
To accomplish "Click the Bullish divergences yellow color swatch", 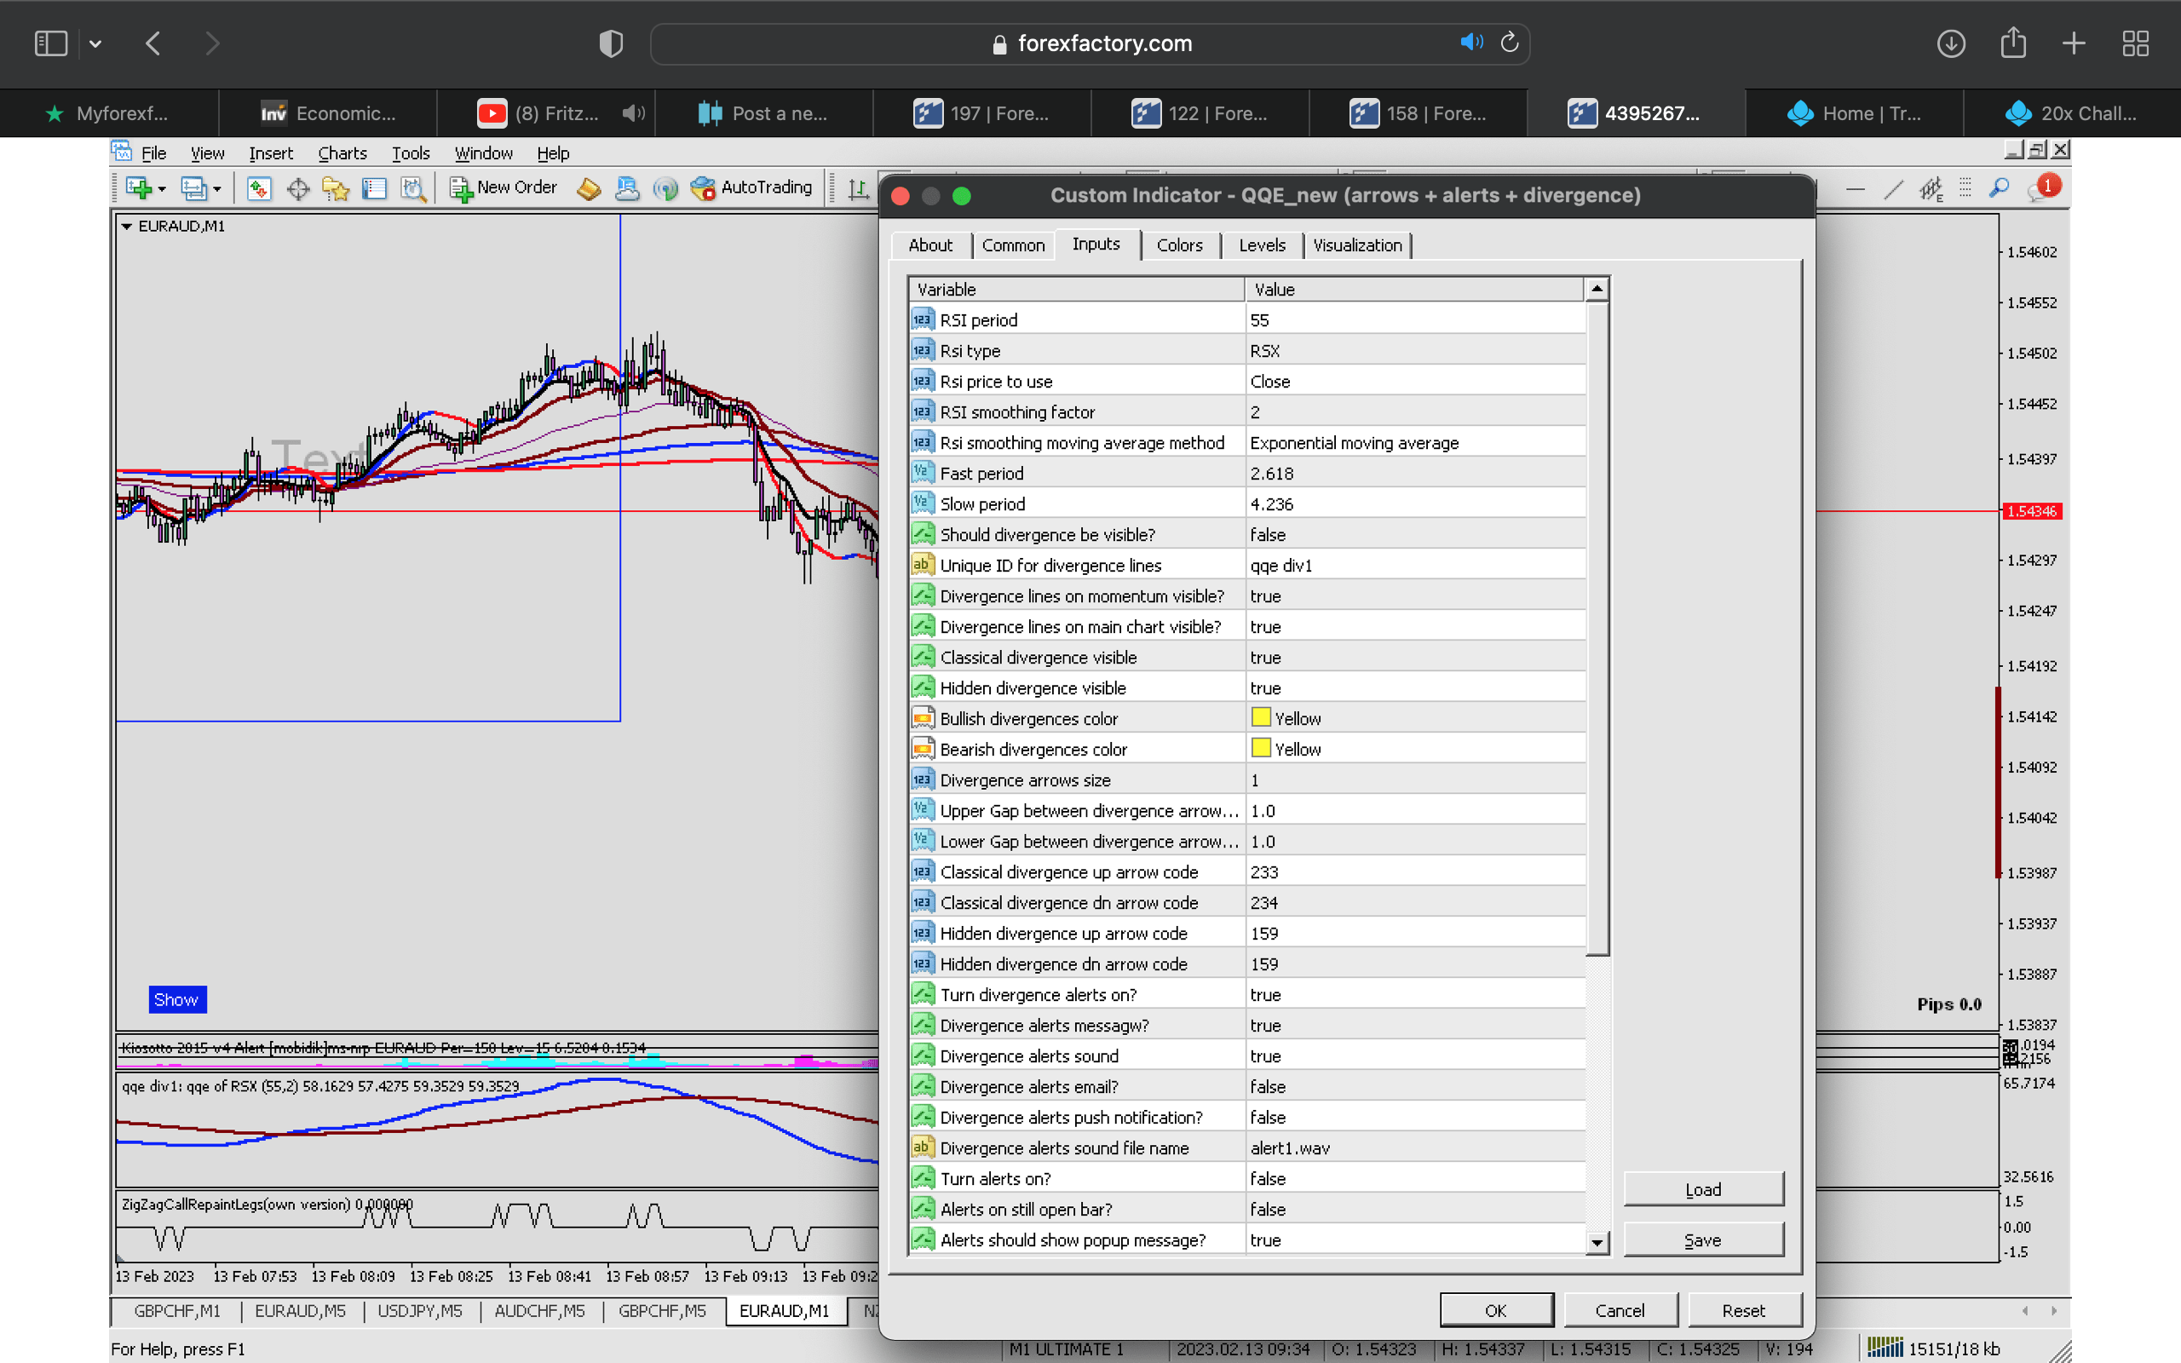I will click(x=1261, y=717).
